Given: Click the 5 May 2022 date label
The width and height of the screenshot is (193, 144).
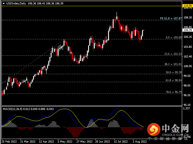Looking at the screenshot, I should [65, 142].
